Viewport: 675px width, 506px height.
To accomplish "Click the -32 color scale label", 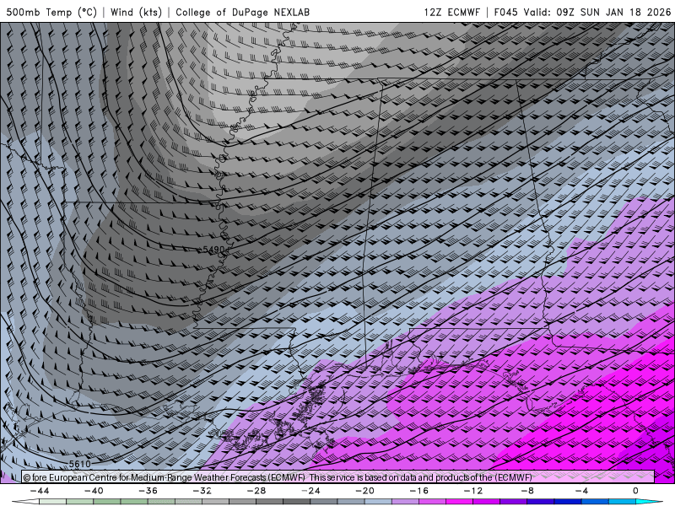I will 202,491.
